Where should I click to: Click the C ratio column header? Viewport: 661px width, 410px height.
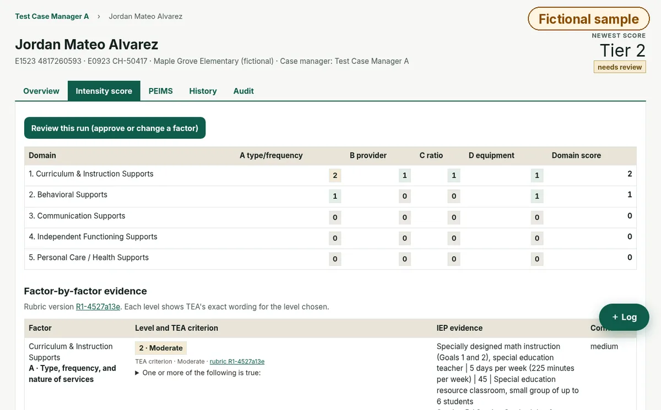431,156
